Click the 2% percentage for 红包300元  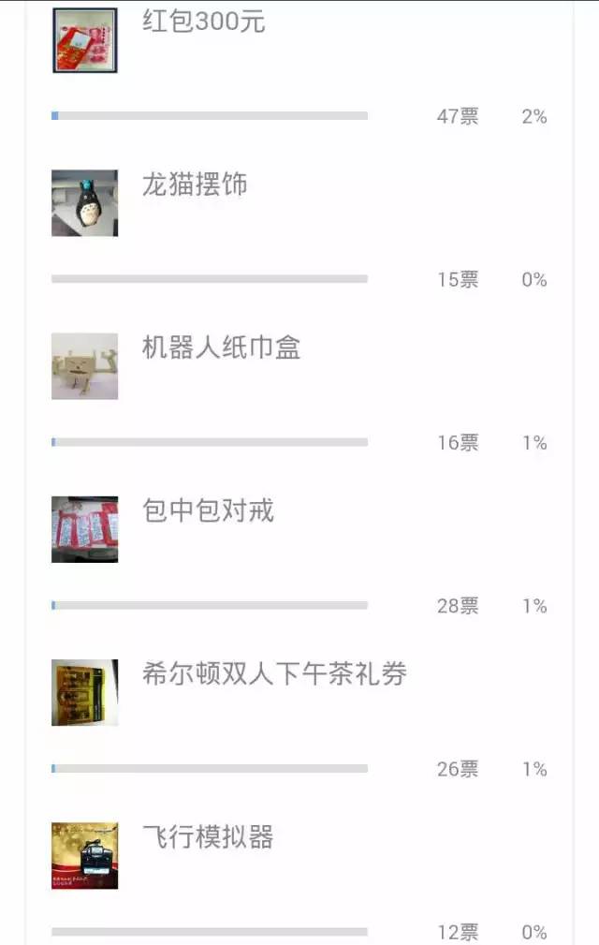(x=534, y=117)
